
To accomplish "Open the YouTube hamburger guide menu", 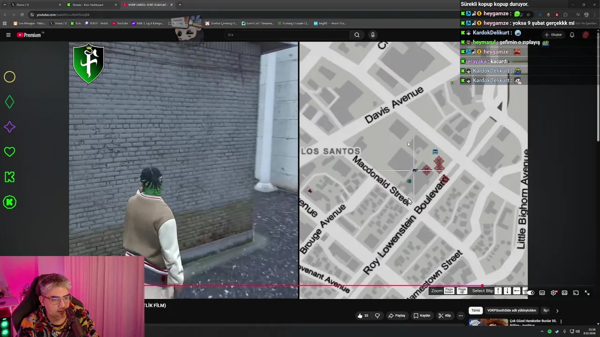I will coord(8,35).
